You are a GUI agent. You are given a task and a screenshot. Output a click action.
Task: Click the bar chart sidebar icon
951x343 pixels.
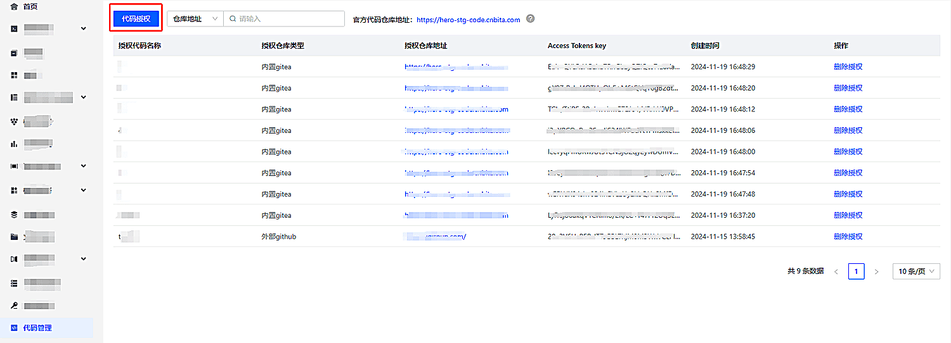coord(14,144)
